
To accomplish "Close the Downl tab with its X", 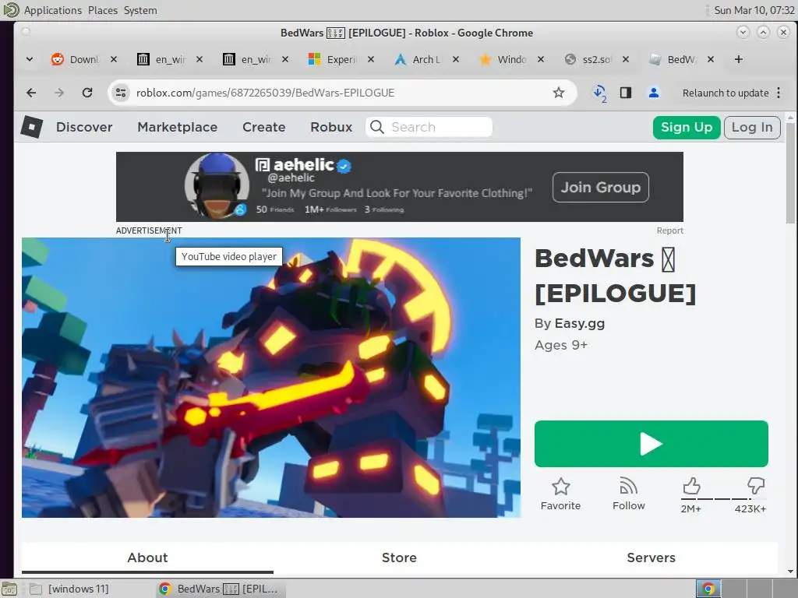I will [x=114, y=59].
